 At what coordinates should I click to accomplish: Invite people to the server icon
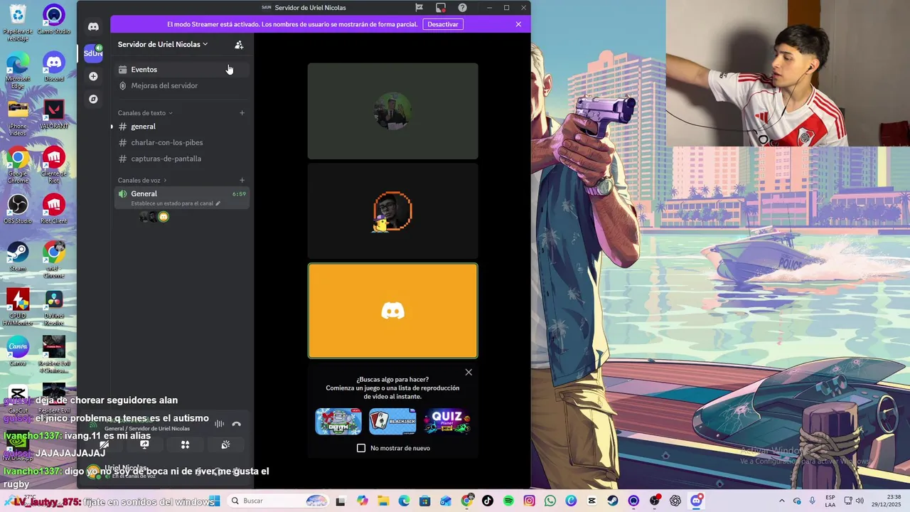click(x=239, y=44)
